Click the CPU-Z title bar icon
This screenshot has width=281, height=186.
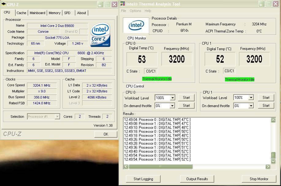coord(4,4)
